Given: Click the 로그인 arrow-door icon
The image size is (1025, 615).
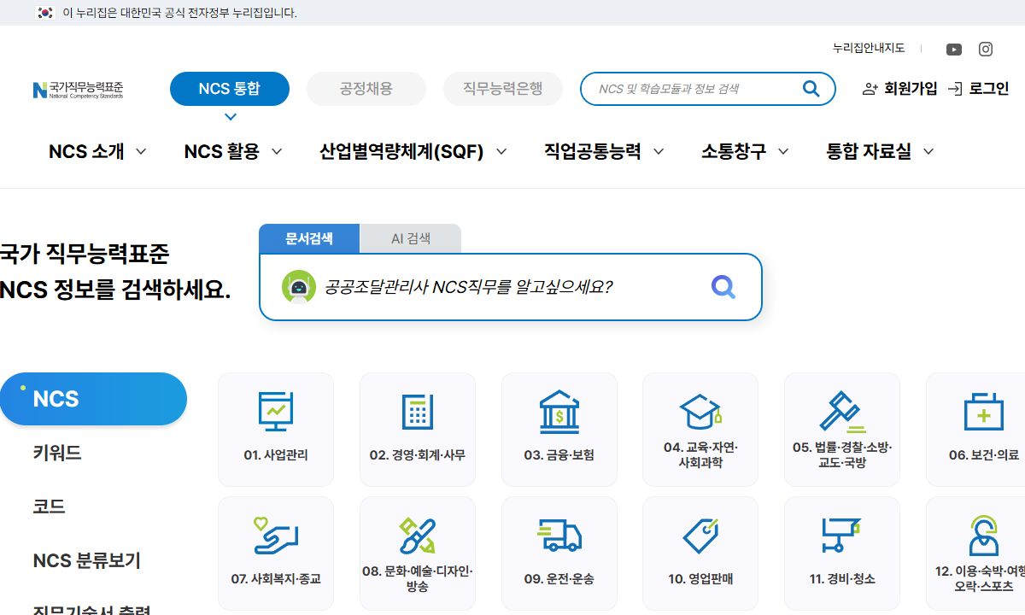Looking at the screenshot, I should (x=955, y=88).
